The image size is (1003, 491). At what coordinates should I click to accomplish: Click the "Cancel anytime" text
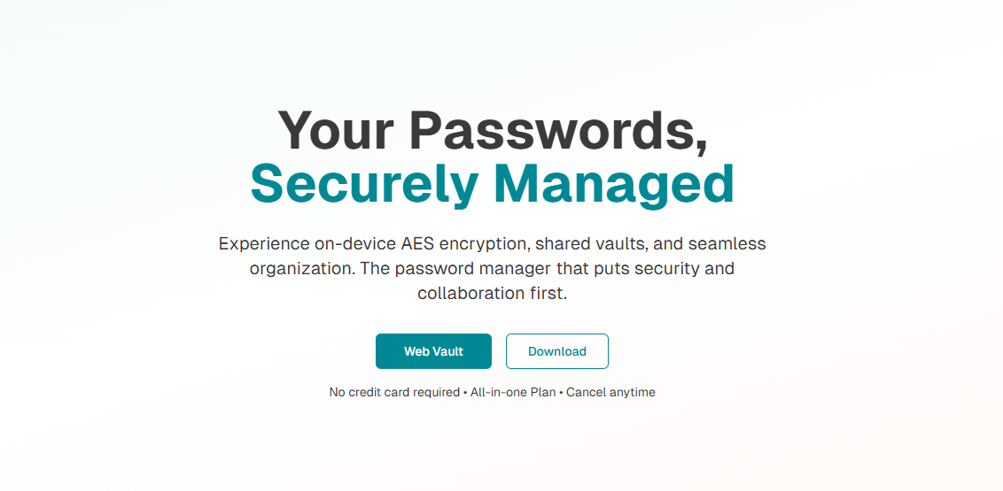[610, 392]
